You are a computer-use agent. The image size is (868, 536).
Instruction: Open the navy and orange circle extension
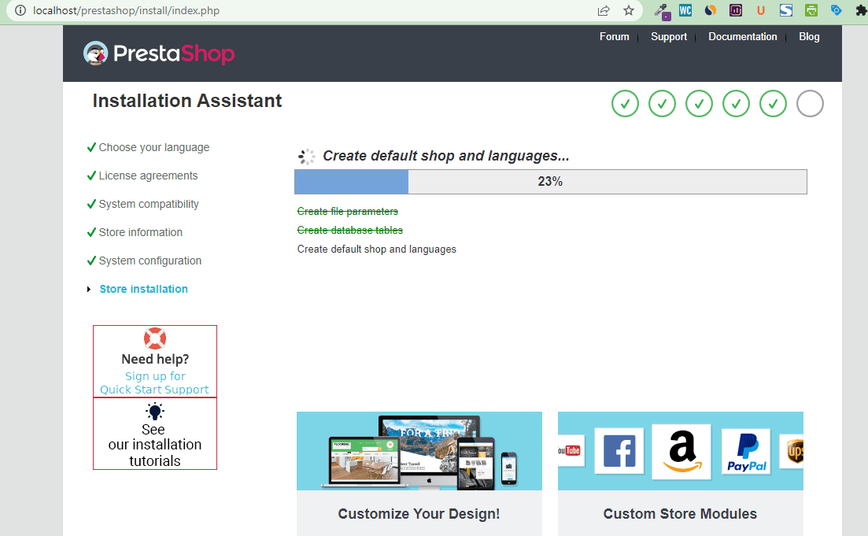(x=711, y=10)
